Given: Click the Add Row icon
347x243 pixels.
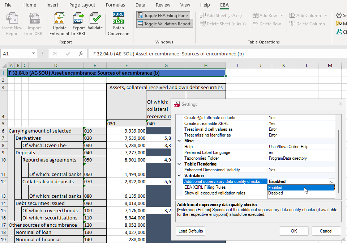Looking at the screenshot, I should click(255, 16).
